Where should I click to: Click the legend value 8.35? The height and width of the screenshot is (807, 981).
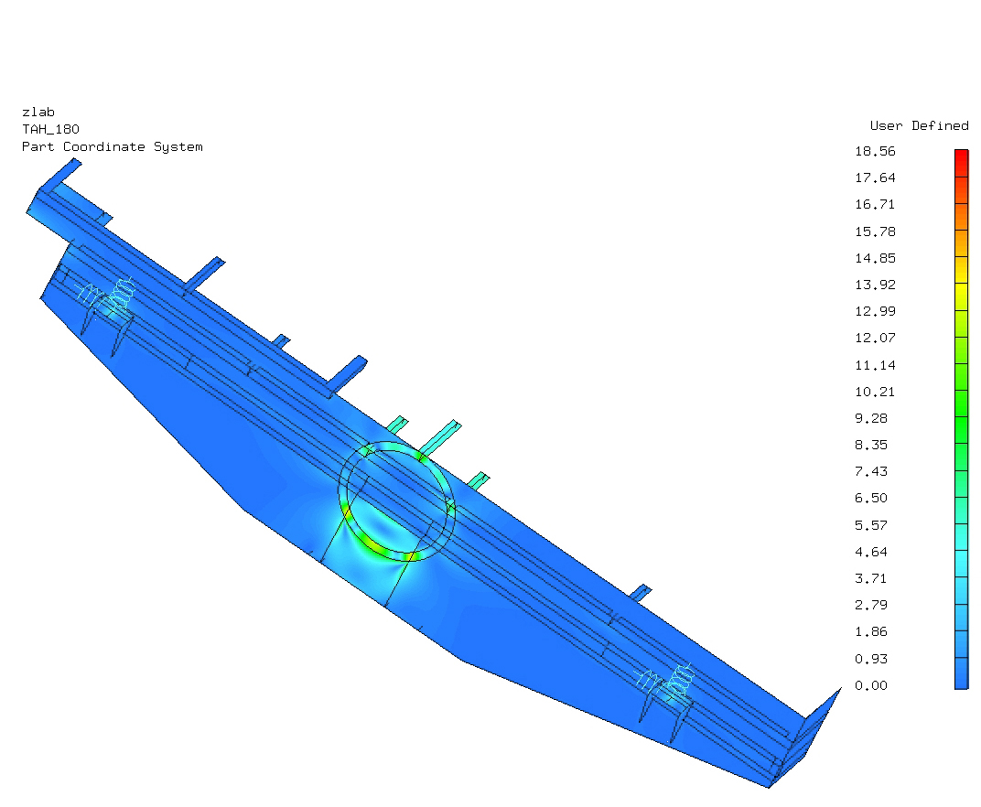(871, 446)
